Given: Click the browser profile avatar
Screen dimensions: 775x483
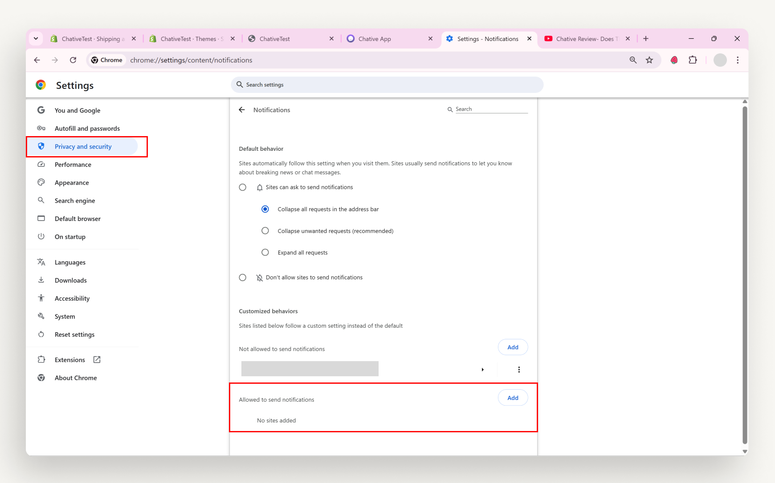Looking at the screenshot, I should pos(720,60).
